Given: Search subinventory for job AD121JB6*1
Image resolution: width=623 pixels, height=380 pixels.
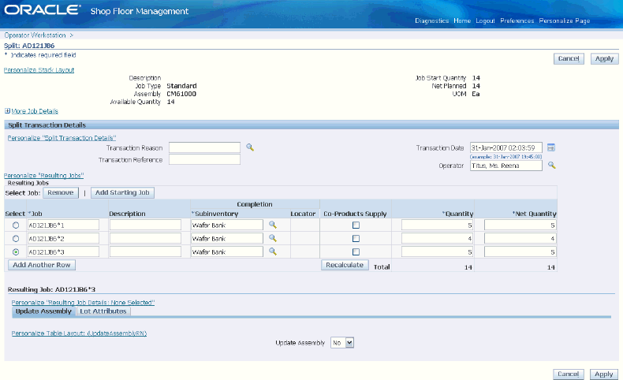Looking at the screenshot, I should (273, 225).
